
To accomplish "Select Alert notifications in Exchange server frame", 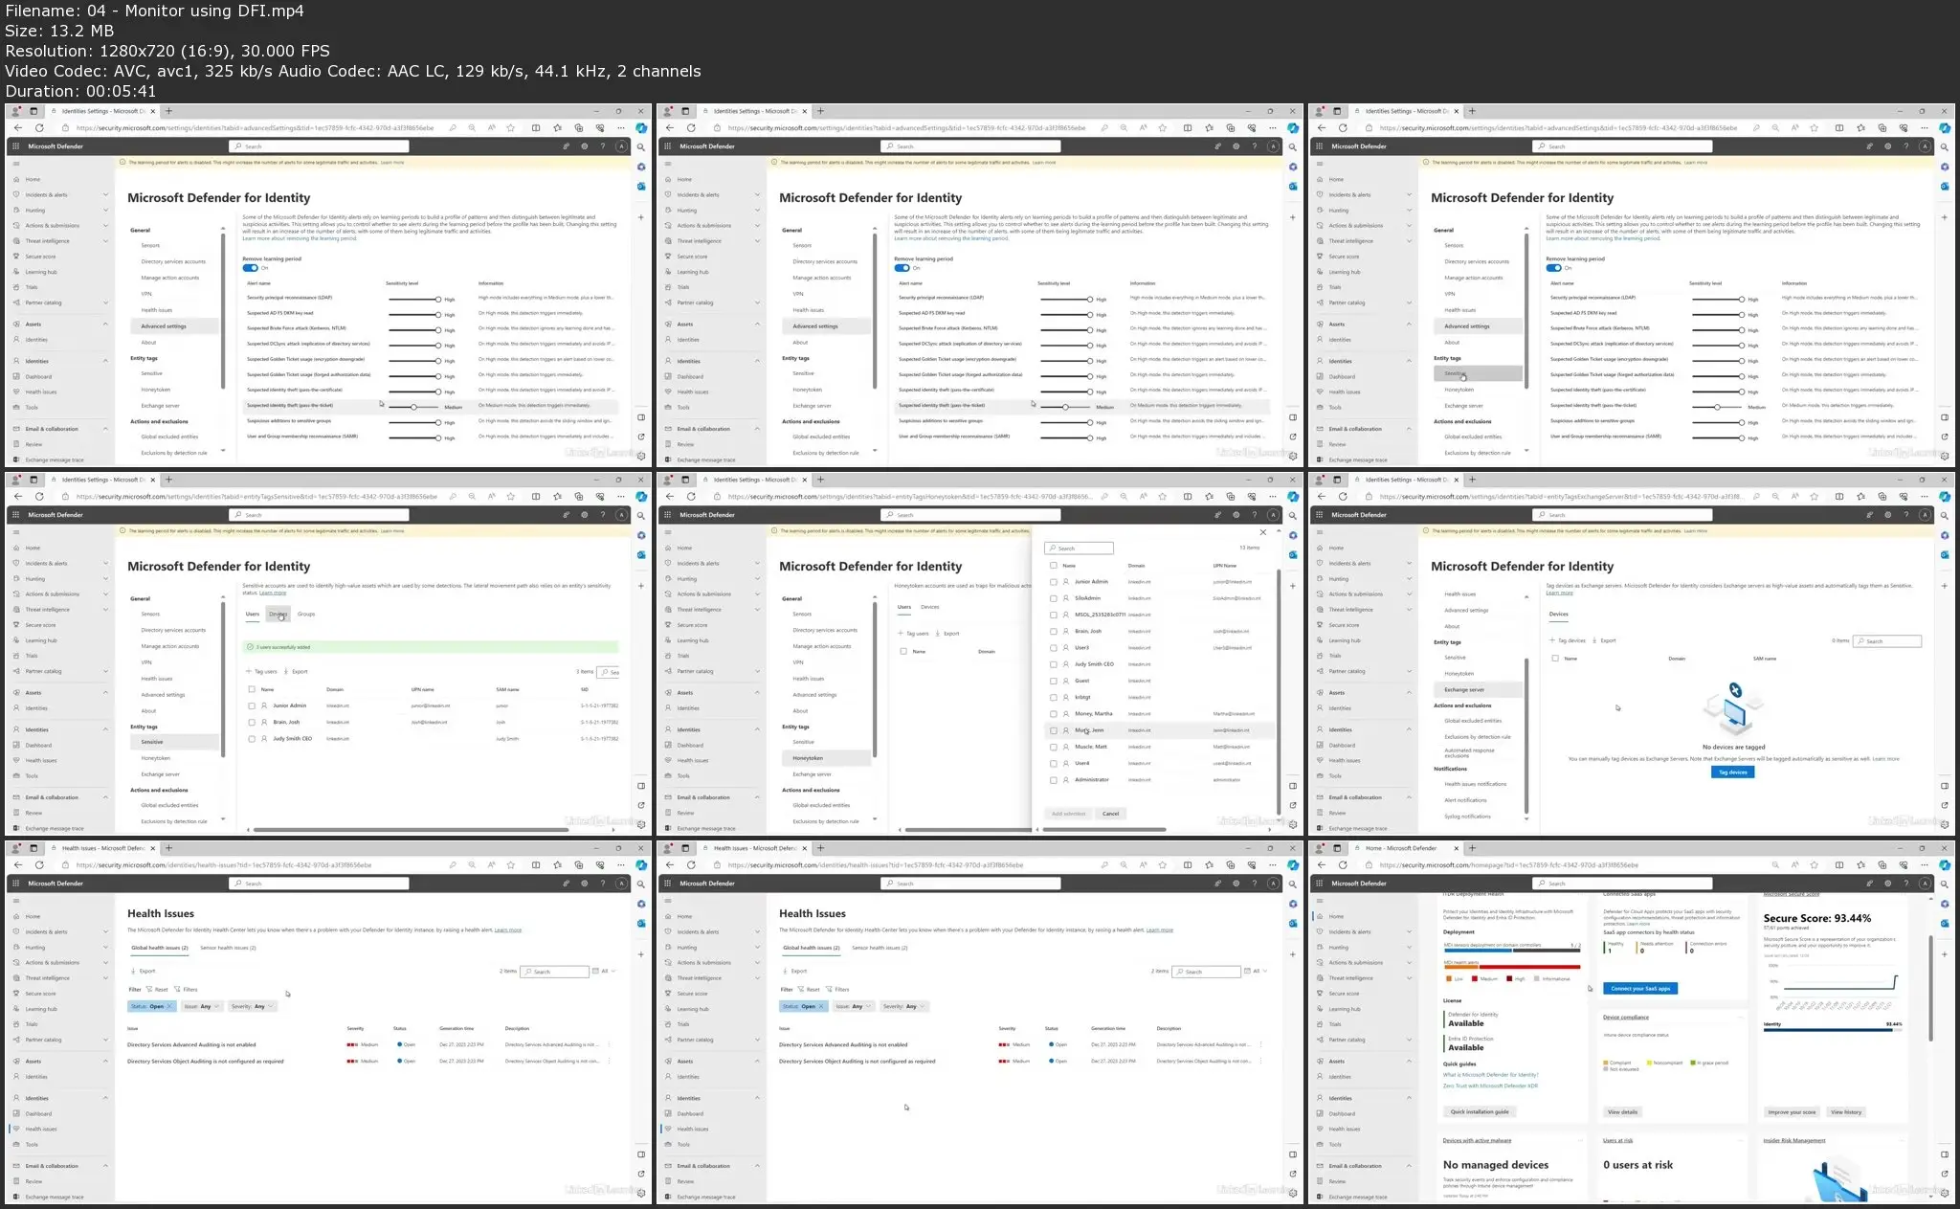I will (1465, 800).
